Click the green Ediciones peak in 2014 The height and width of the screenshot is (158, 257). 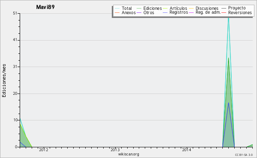pos(228,58)
